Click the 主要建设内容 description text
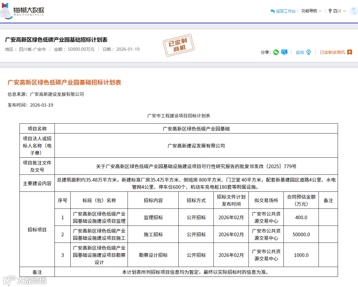 tap(196, 184)
